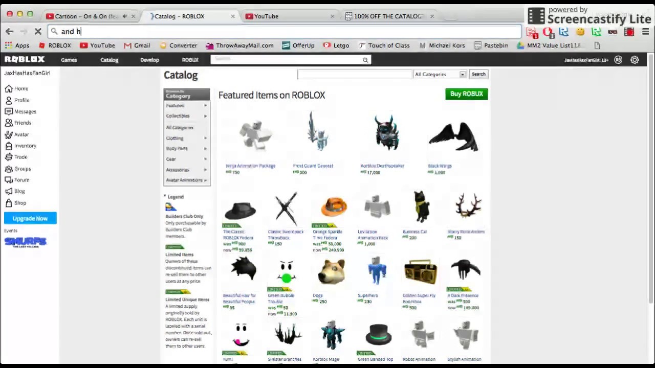This screenshot has height=368, width=655.
Task: Open the Ninja Animation Package thumbnail
Action: pos(255,135)
